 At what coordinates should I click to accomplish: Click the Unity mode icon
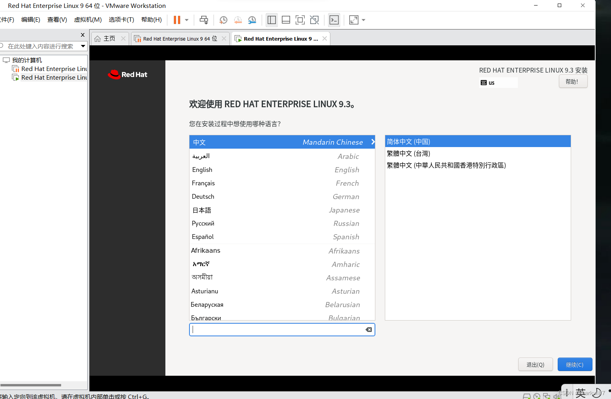point(314,20)
